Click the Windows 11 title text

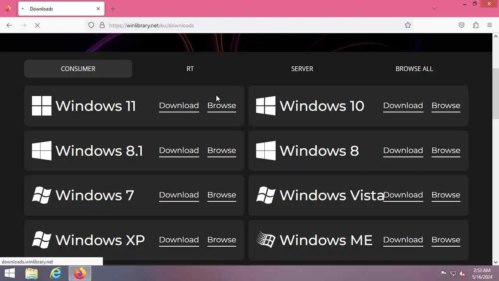tap(96, 106)
